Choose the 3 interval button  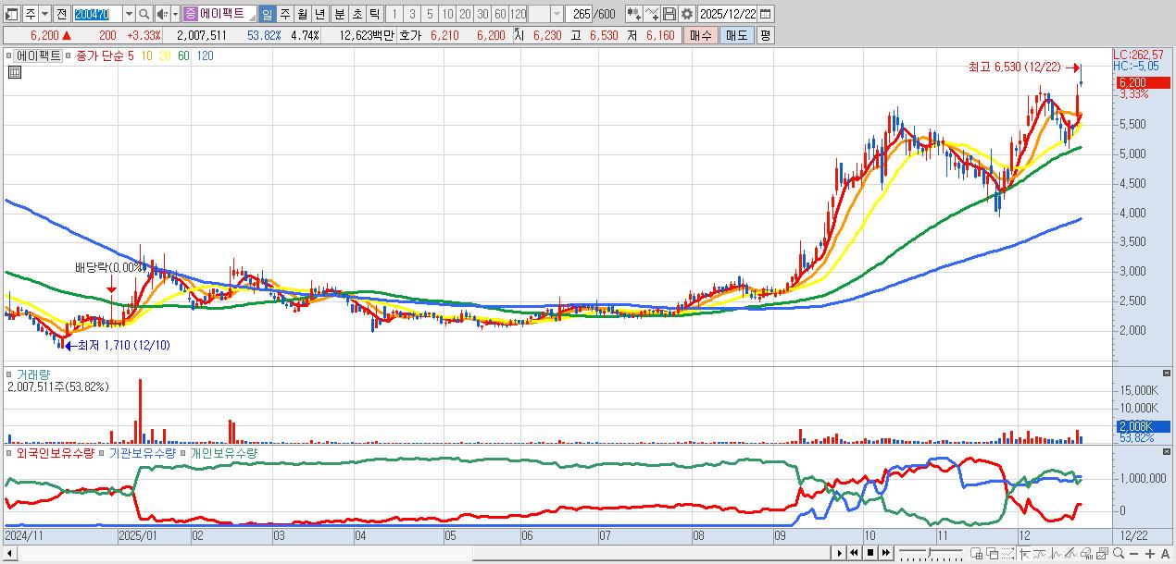pos(412,14)
